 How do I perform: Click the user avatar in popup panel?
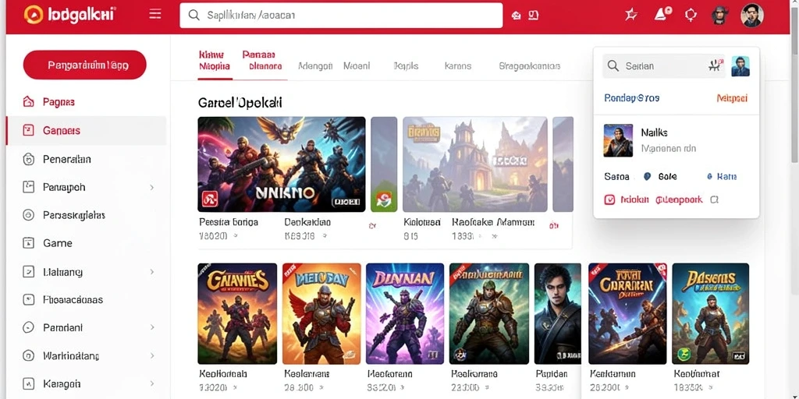pos(740,66)
